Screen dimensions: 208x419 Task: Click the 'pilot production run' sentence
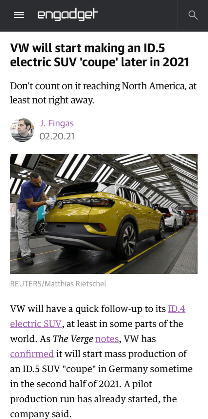pos(93,399)
